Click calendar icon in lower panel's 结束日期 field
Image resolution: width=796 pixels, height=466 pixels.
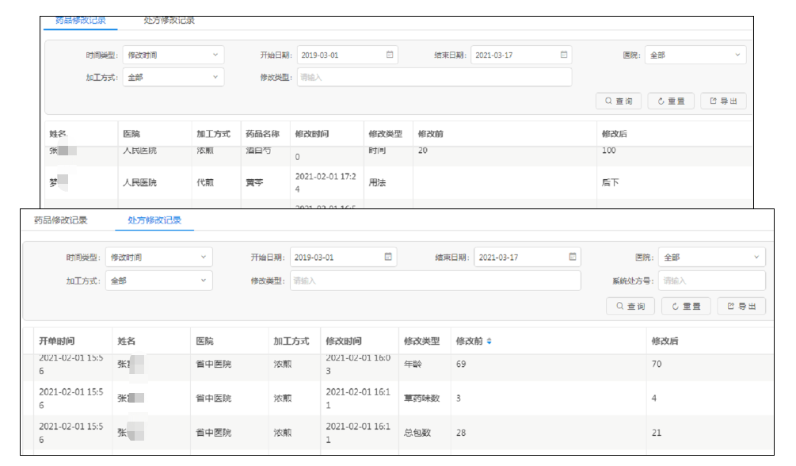tap(572, 257)
